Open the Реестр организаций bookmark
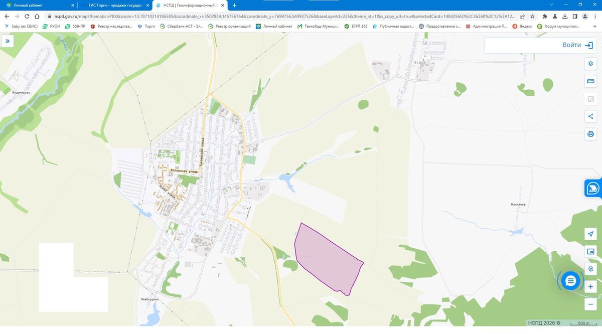602x334 pixels. (x=230, y=26)
